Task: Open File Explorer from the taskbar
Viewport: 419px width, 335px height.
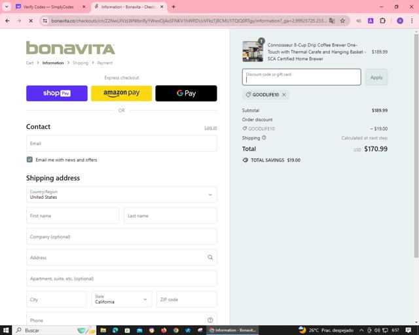Action: tap(103, 330)
